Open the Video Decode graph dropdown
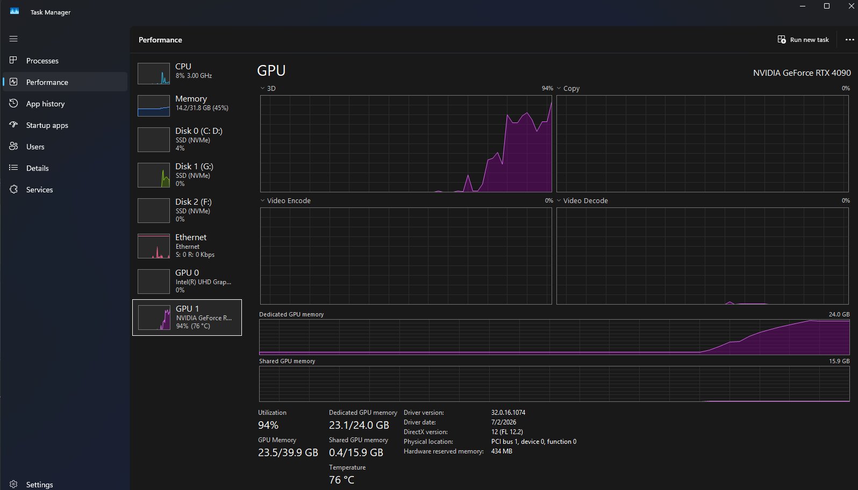This screenshot has height=490, width=858. [559, 200]
